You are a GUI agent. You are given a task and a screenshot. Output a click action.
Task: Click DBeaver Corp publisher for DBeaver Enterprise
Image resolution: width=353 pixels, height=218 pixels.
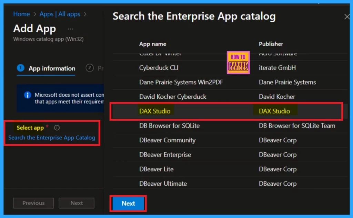[x=278, y=155]
